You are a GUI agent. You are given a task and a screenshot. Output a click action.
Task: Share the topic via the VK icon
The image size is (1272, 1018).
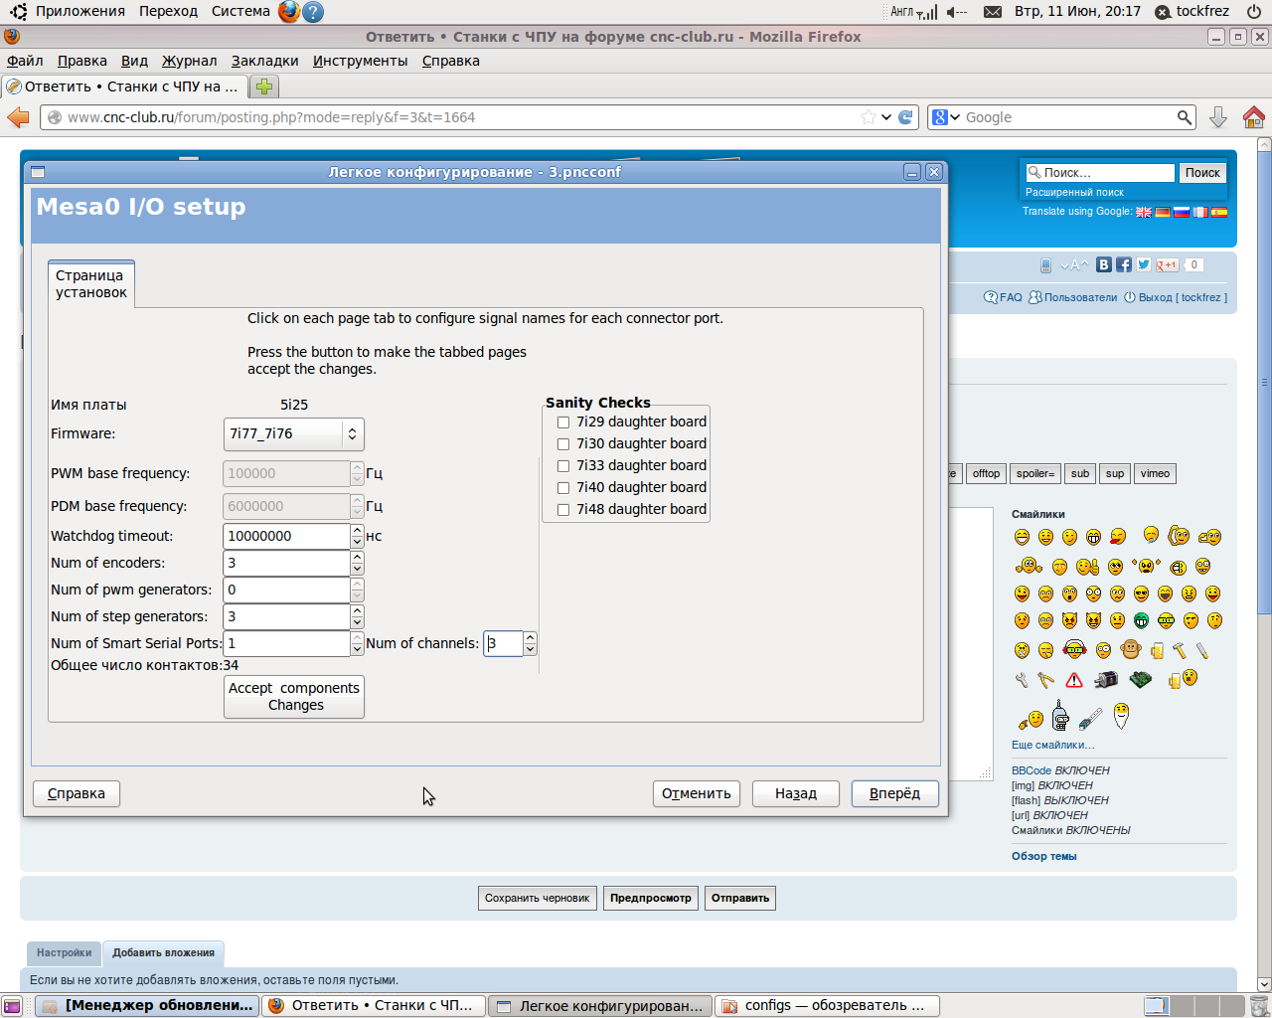[x=1104, y=264]
